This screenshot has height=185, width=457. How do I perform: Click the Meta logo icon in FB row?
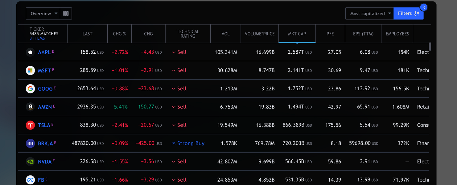pos(30,180)
